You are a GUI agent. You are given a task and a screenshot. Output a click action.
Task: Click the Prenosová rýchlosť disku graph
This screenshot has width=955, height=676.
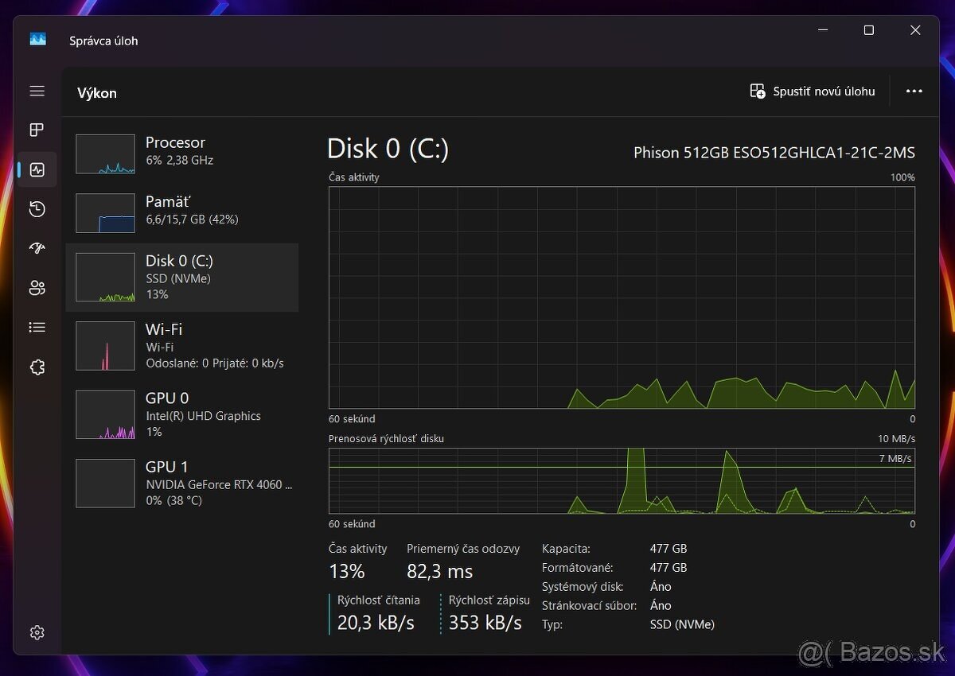click(x=622, y=480)
